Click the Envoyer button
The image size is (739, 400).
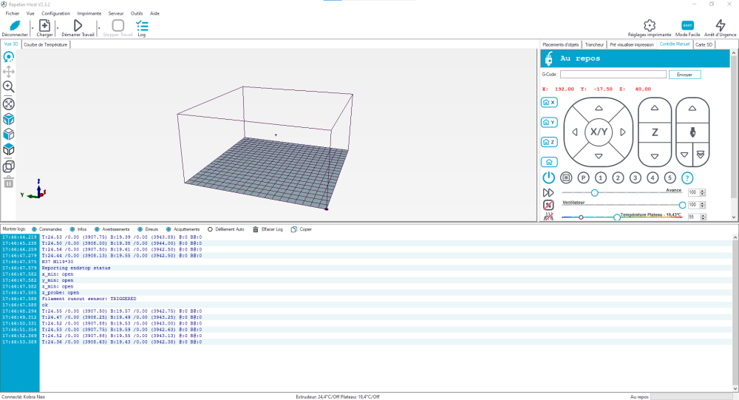click(684, 75)
